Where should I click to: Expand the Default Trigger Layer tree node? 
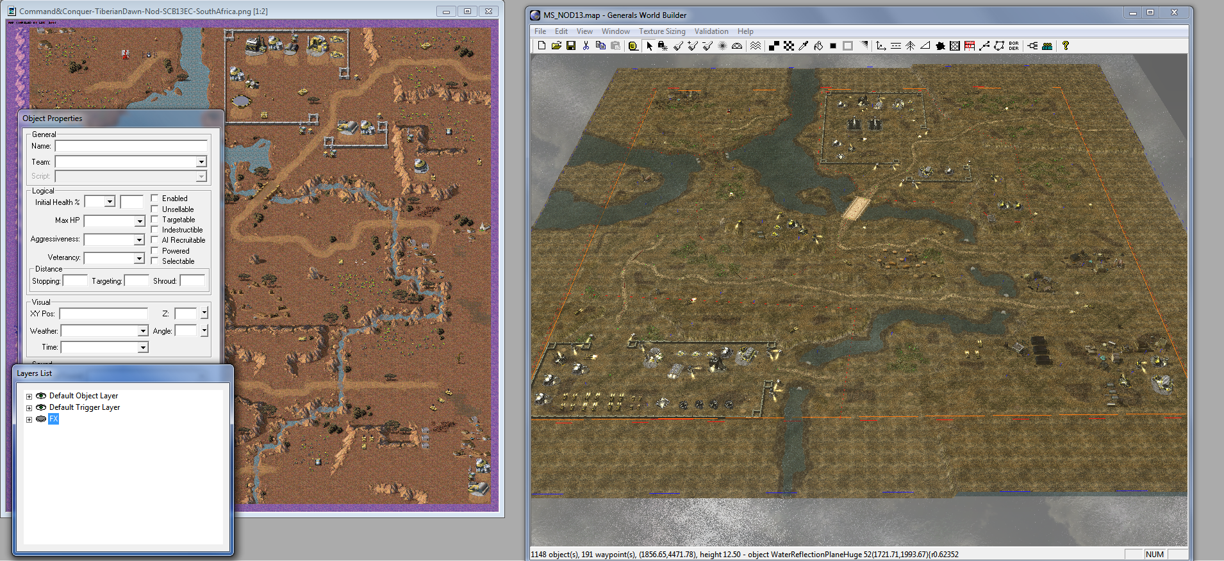click(x=29, y=408)
